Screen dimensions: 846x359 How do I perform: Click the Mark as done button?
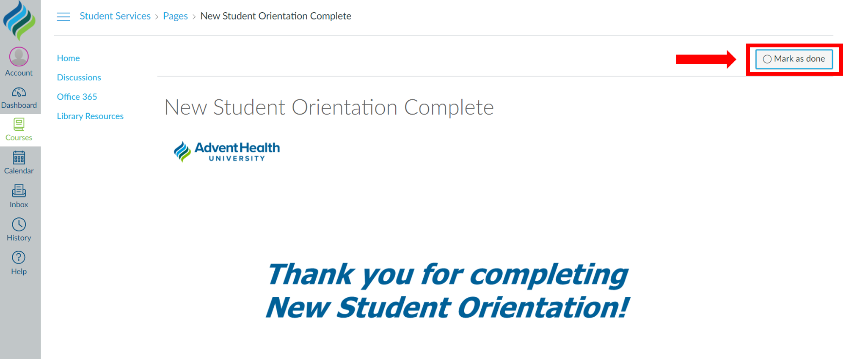pos(794,59)
